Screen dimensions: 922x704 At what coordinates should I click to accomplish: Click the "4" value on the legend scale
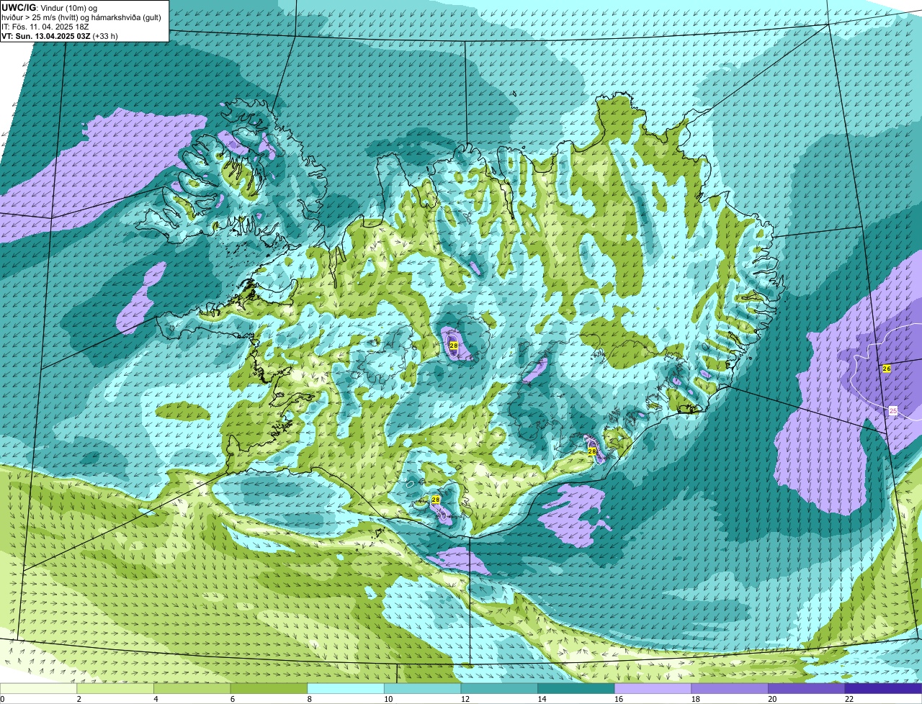pos(156,699)
